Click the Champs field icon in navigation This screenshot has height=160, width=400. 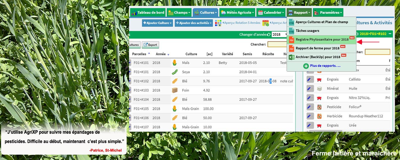click(x=171, y=12)
